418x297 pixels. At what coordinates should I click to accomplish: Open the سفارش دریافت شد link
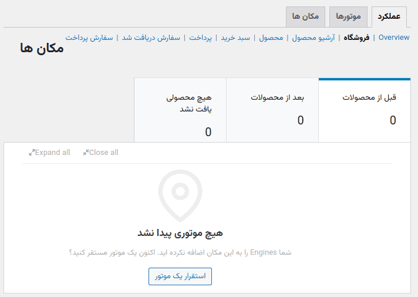[x=151, y=38]
